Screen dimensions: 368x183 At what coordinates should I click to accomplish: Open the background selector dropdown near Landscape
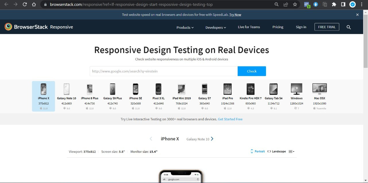click(291, 151)
